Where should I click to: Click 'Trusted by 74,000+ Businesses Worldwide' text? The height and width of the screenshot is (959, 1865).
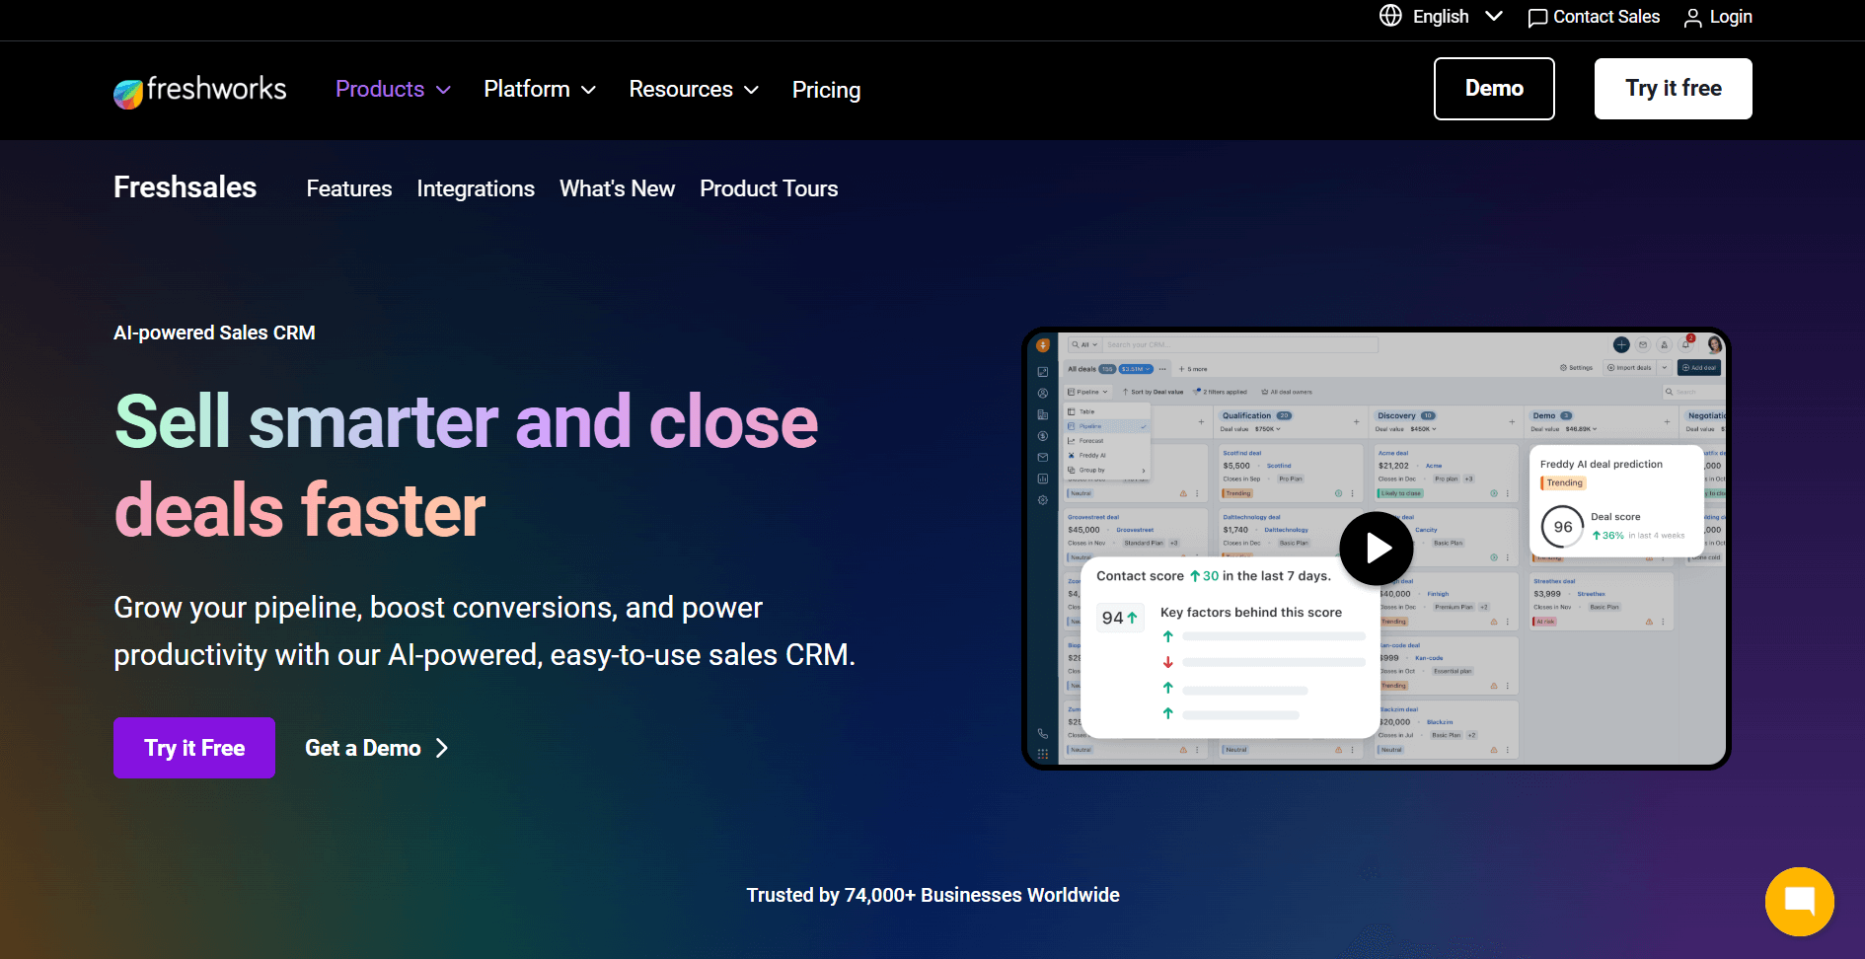pos(932,895)
